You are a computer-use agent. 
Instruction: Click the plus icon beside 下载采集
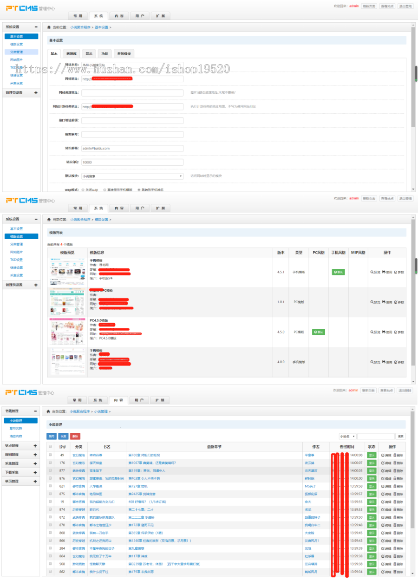(35, 472)
